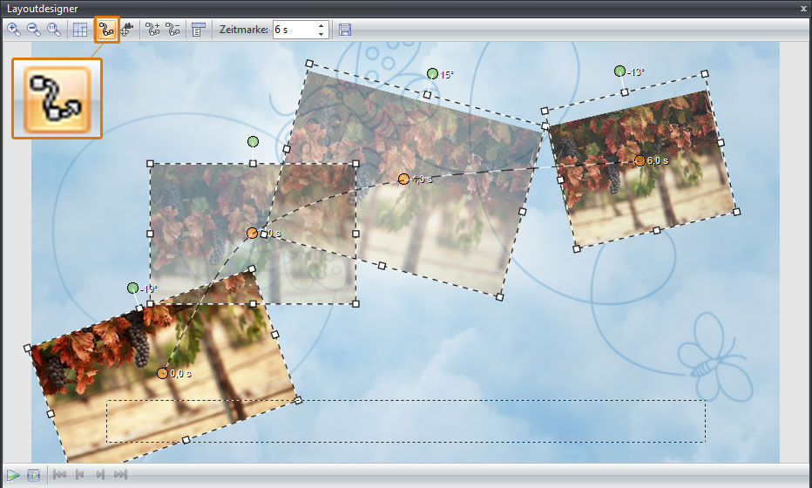Click the zoom in magnifier icon

(x=14, y=30)
